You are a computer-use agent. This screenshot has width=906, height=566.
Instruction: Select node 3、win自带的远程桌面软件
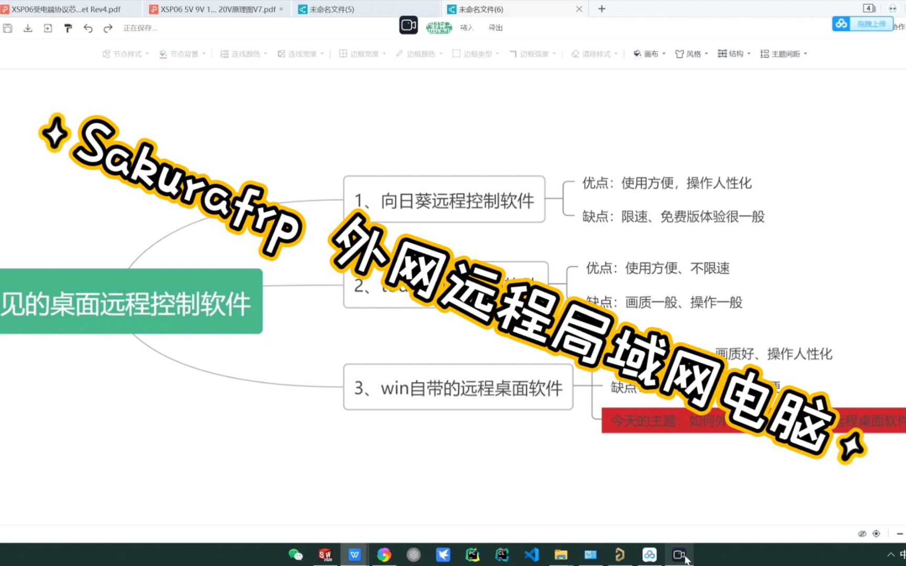tap(458, 387)
